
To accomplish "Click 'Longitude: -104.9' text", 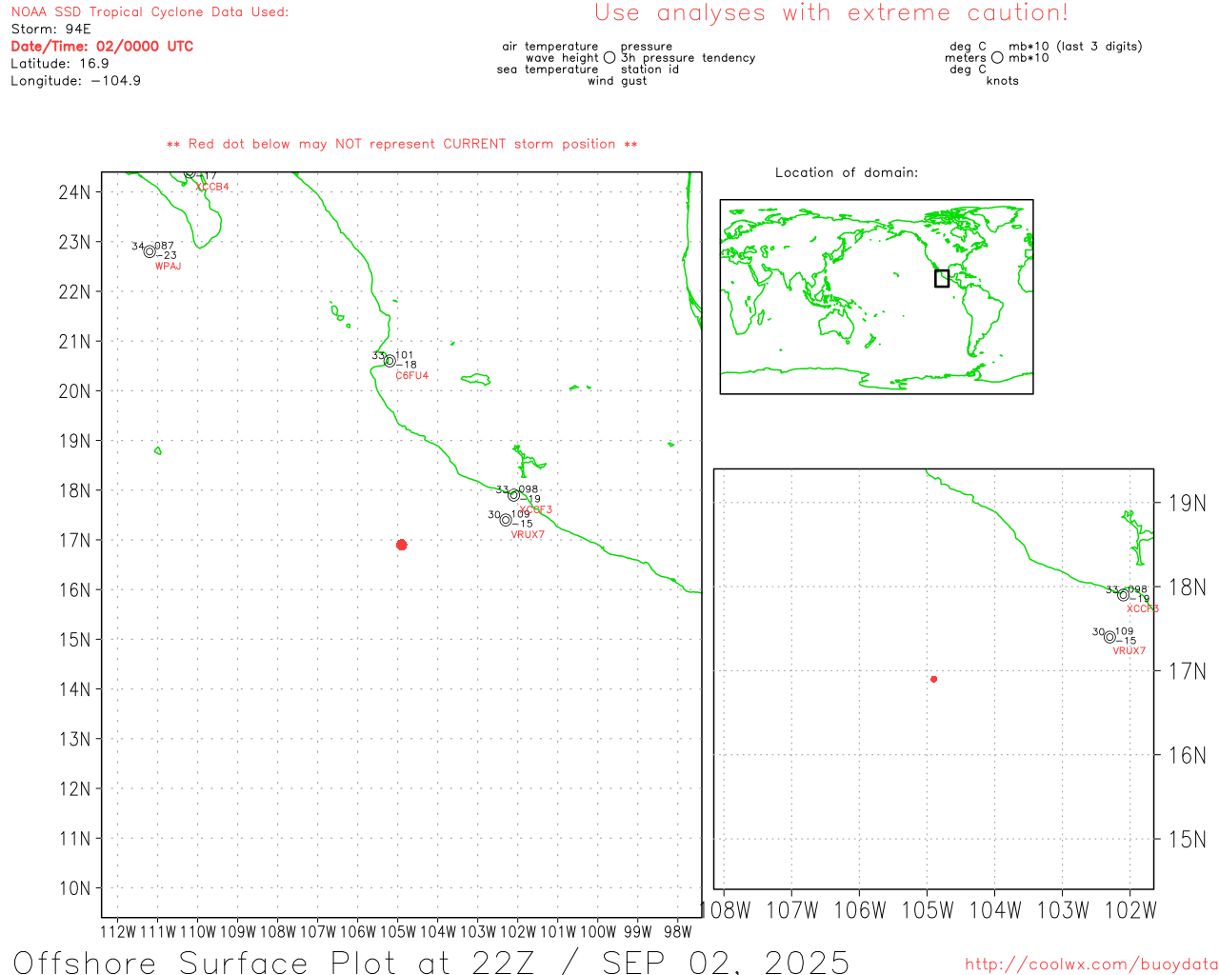I will click(x=76, y=81).
